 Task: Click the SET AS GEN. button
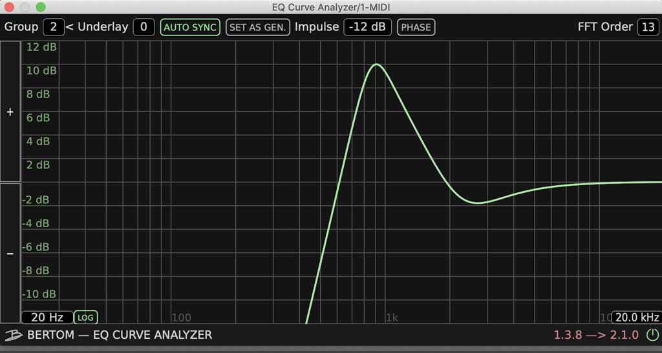[x=258, y=28]
